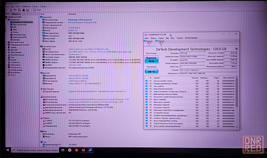Viewport: 267px width, 158px height.
Task: Open the Realtek ALC887 audio adapter link
Action: click(x=97, y=92)
